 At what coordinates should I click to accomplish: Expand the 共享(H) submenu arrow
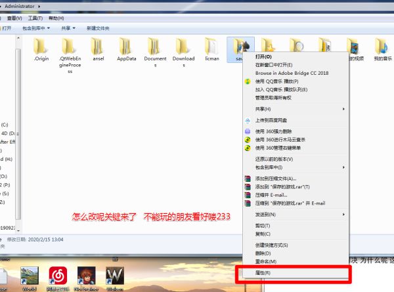[343, 109]
